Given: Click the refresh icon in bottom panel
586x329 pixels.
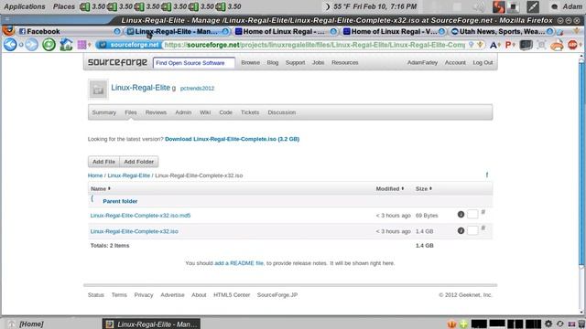Looking at the screenshot, I should coord(559,324).
